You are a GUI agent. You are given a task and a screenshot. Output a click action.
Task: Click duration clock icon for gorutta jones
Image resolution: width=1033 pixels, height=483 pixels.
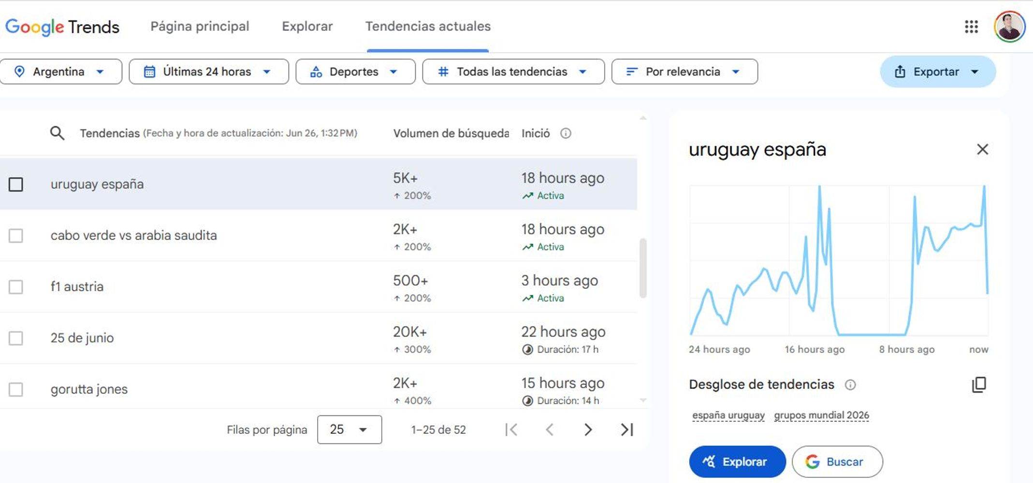pos(527,400)
